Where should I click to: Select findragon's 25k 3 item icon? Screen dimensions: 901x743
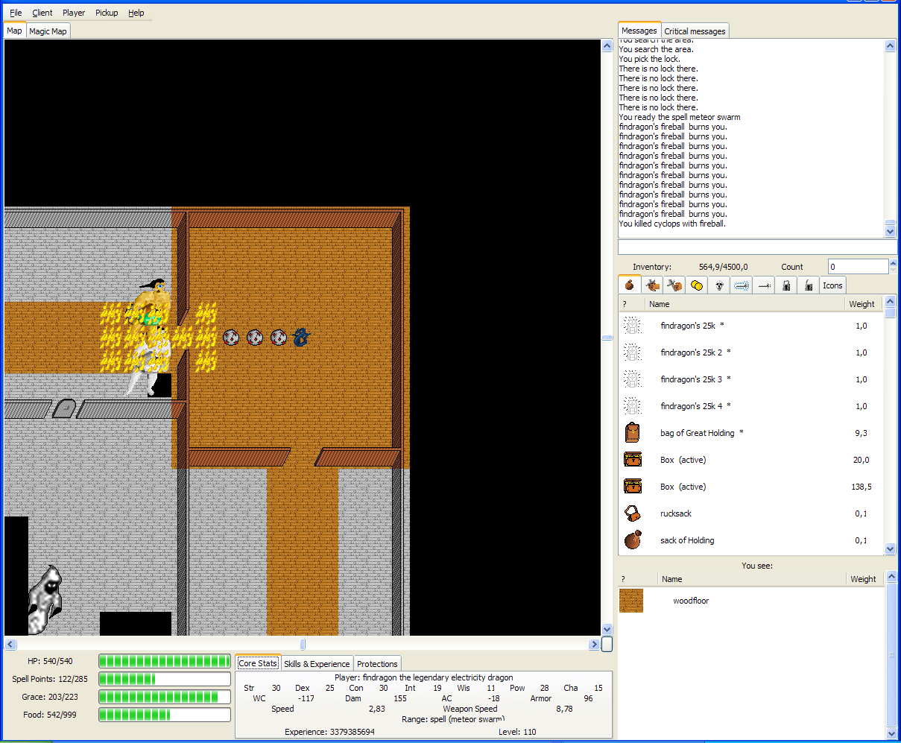[x=632, y=379]
